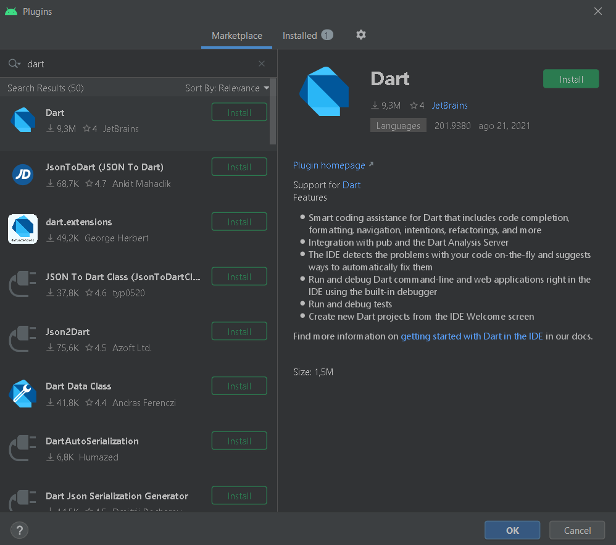Click the JsonToDart JD plugin icon
The height and width of the screenshot is (545, 616).
(x=23, y=175)
